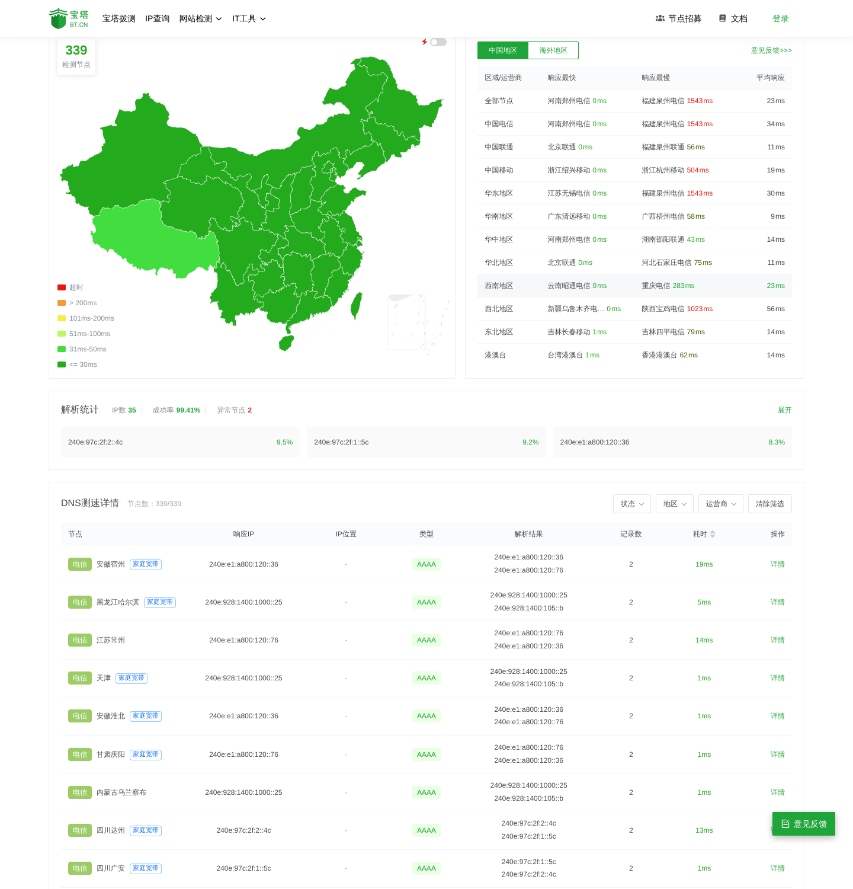Click the document book icon

point(723,18)
